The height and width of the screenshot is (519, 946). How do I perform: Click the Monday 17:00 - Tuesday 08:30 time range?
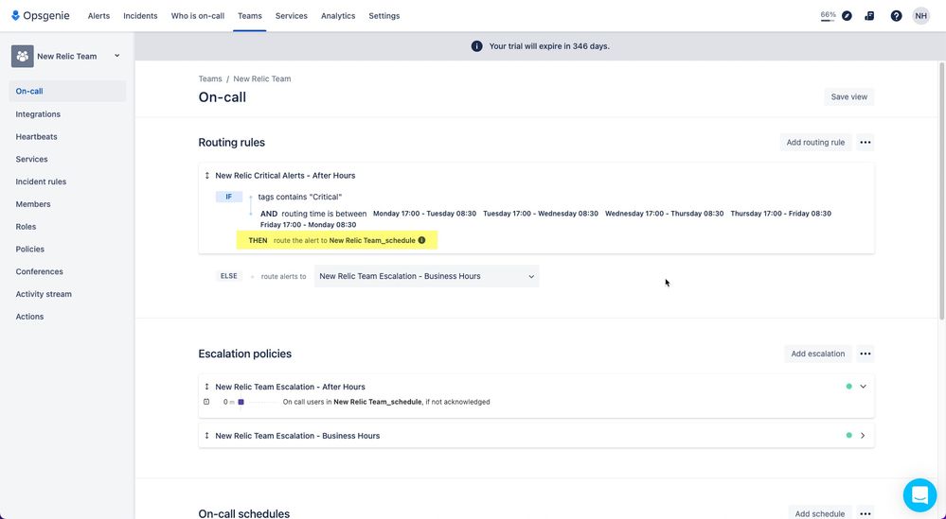point(425,214)
